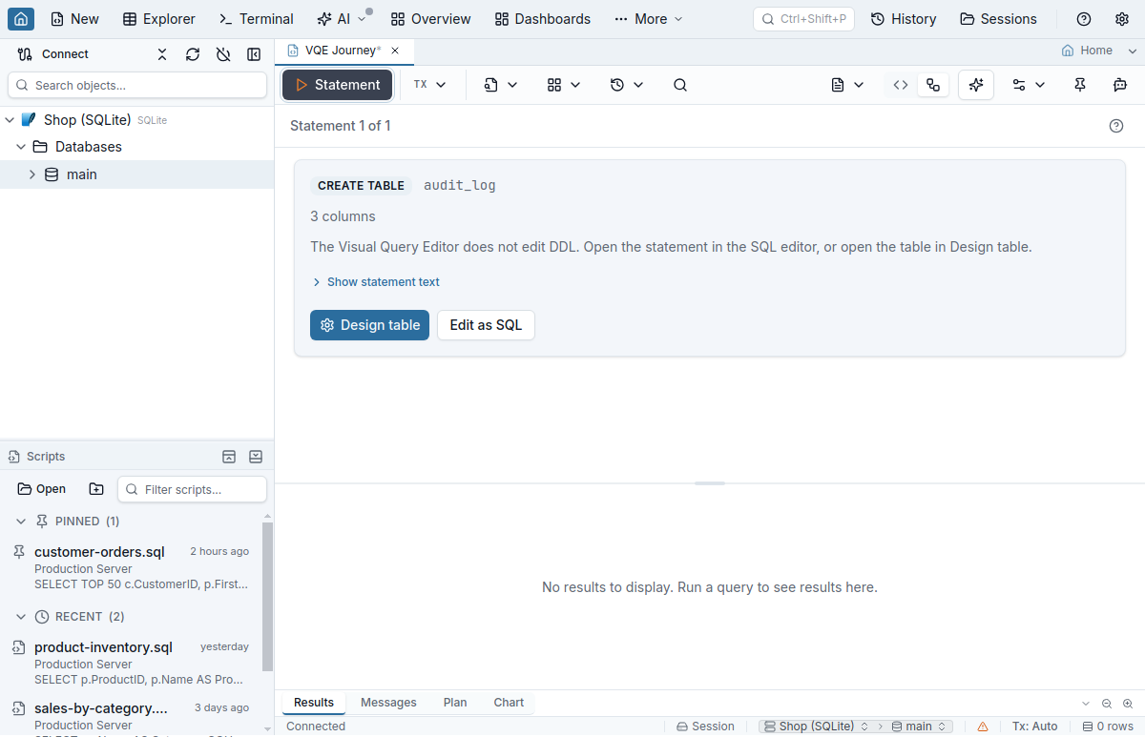Click the help question mark icon in top bar
Image resolution: width=1145 pixels, height=737 pixels.
1084,19
